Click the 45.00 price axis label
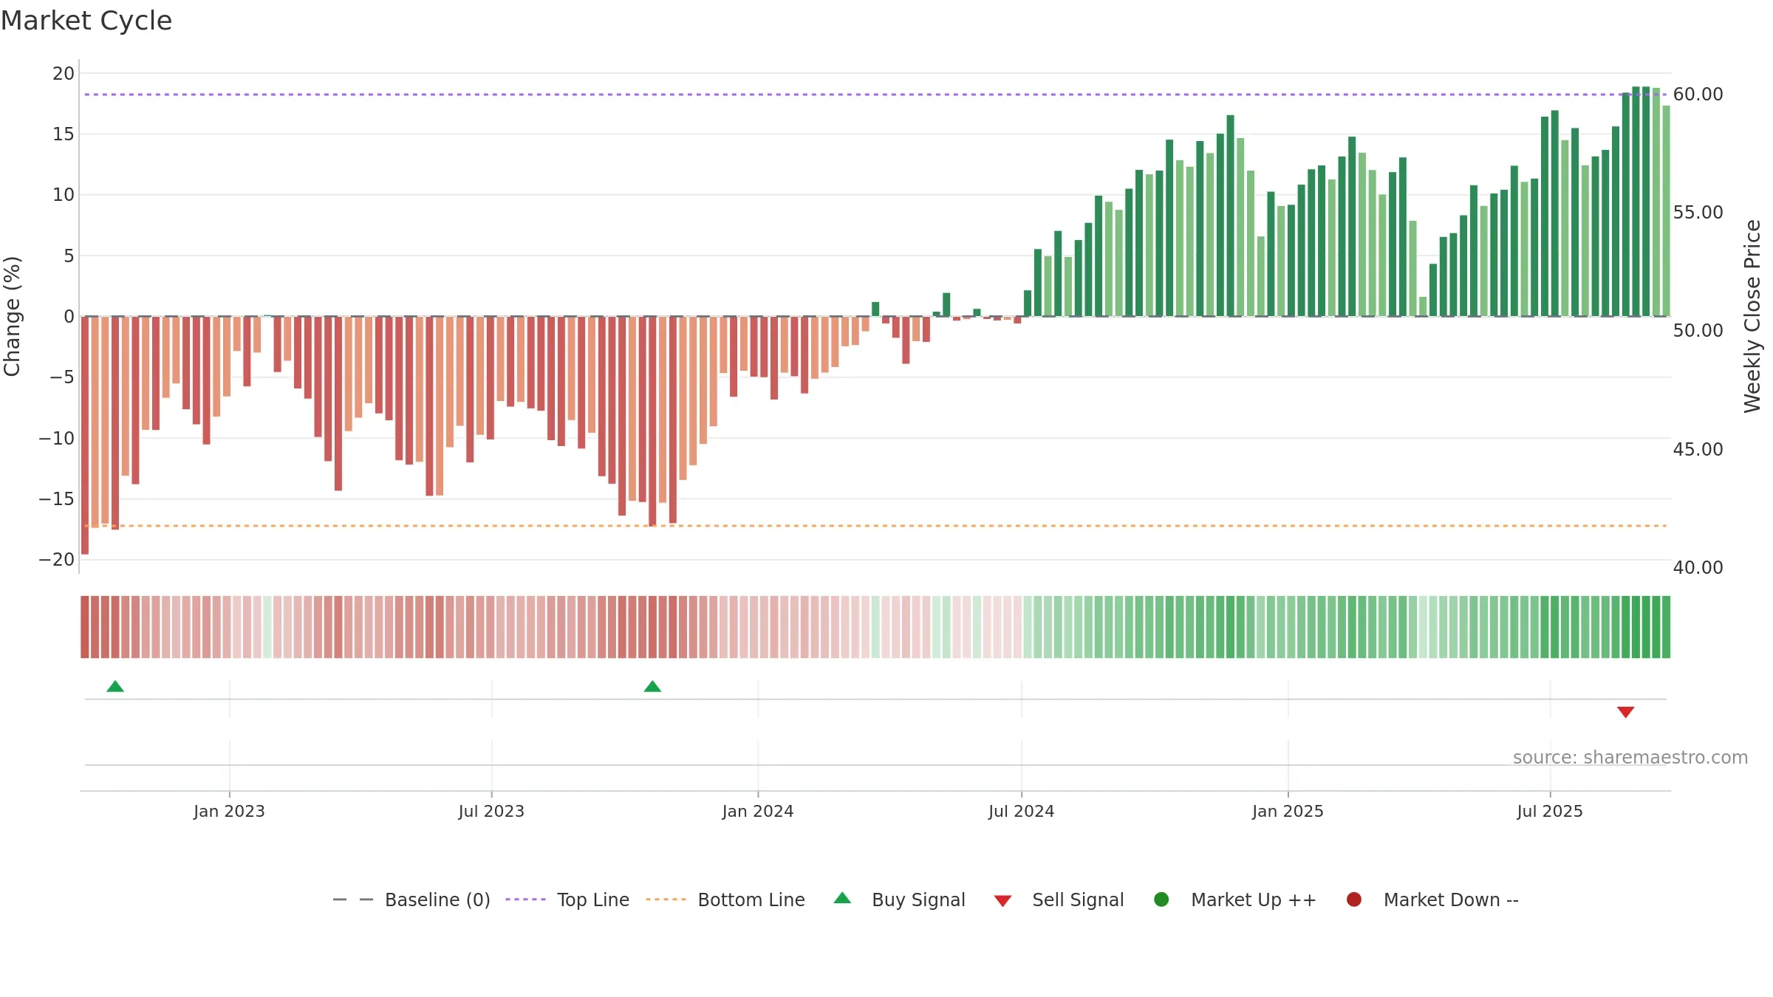The image size is (1773, 997). pyautogui.click(x=1698, y=450)
